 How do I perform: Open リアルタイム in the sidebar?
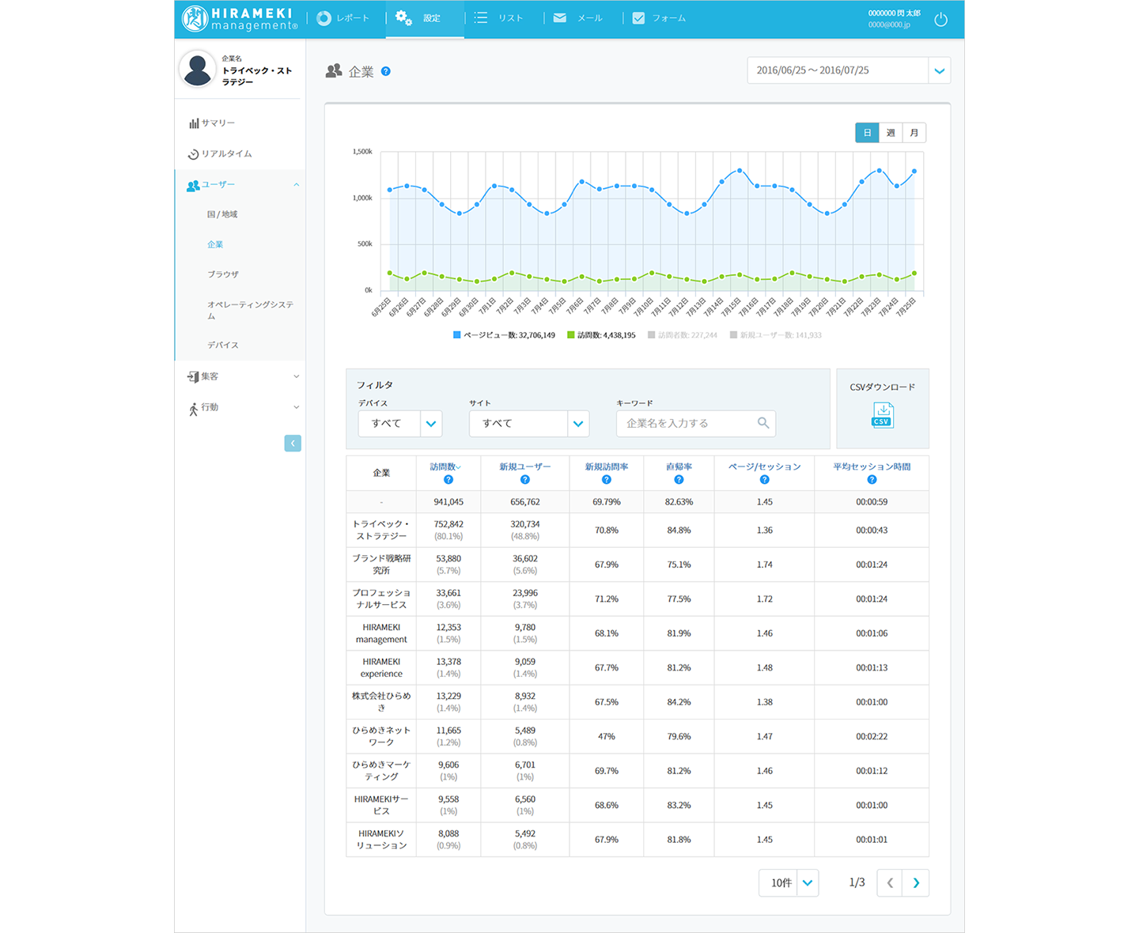(x=220, y=154)
